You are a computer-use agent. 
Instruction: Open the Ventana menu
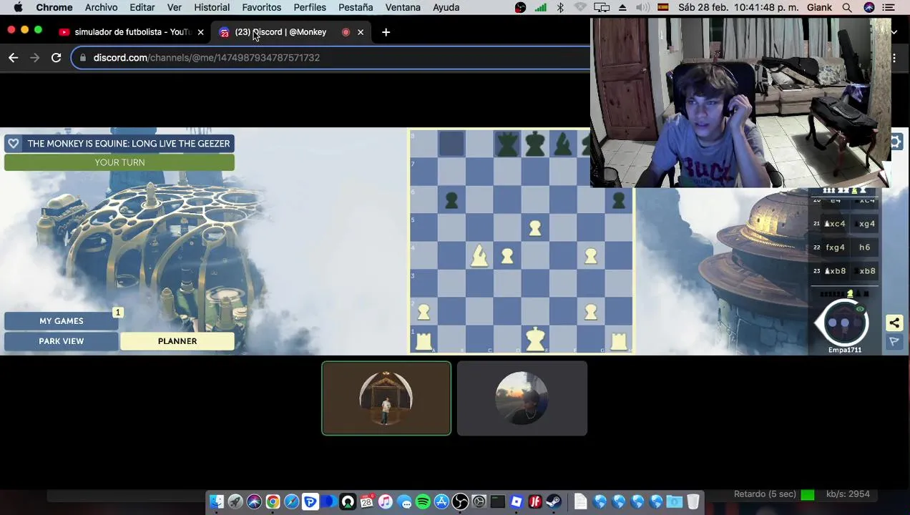tap(403, 8)
